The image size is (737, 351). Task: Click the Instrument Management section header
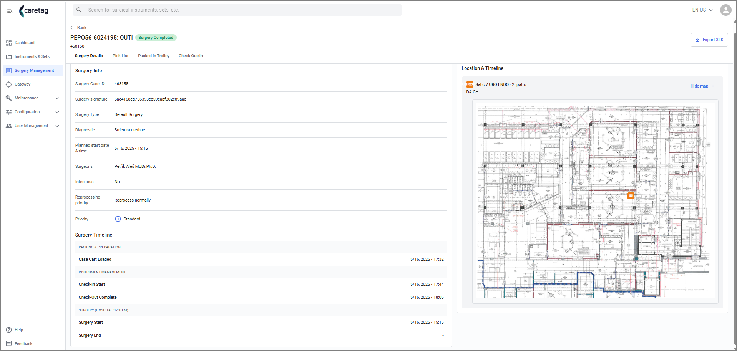[x=261, y=272]
